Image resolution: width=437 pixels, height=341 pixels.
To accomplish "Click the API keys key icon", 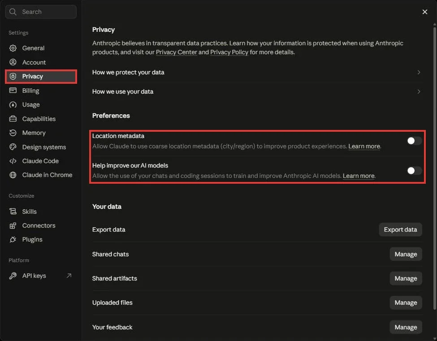I will (13, 276).
